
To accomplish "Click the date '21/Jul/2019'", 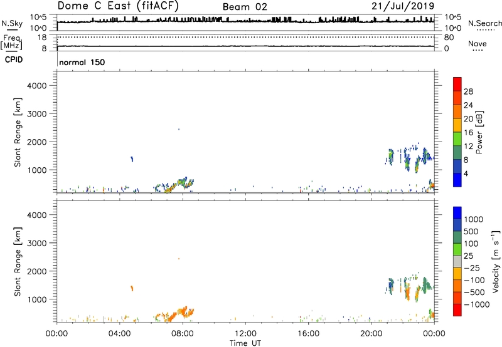I will [403, 6].
